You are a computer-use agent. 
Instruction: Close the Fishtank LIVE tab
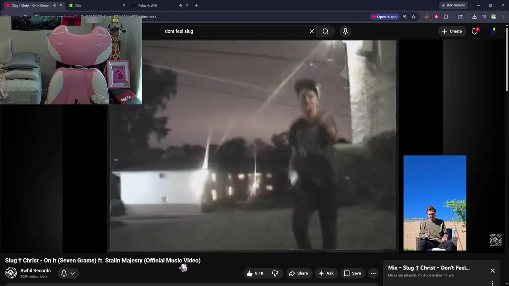(x=187, y=6)
